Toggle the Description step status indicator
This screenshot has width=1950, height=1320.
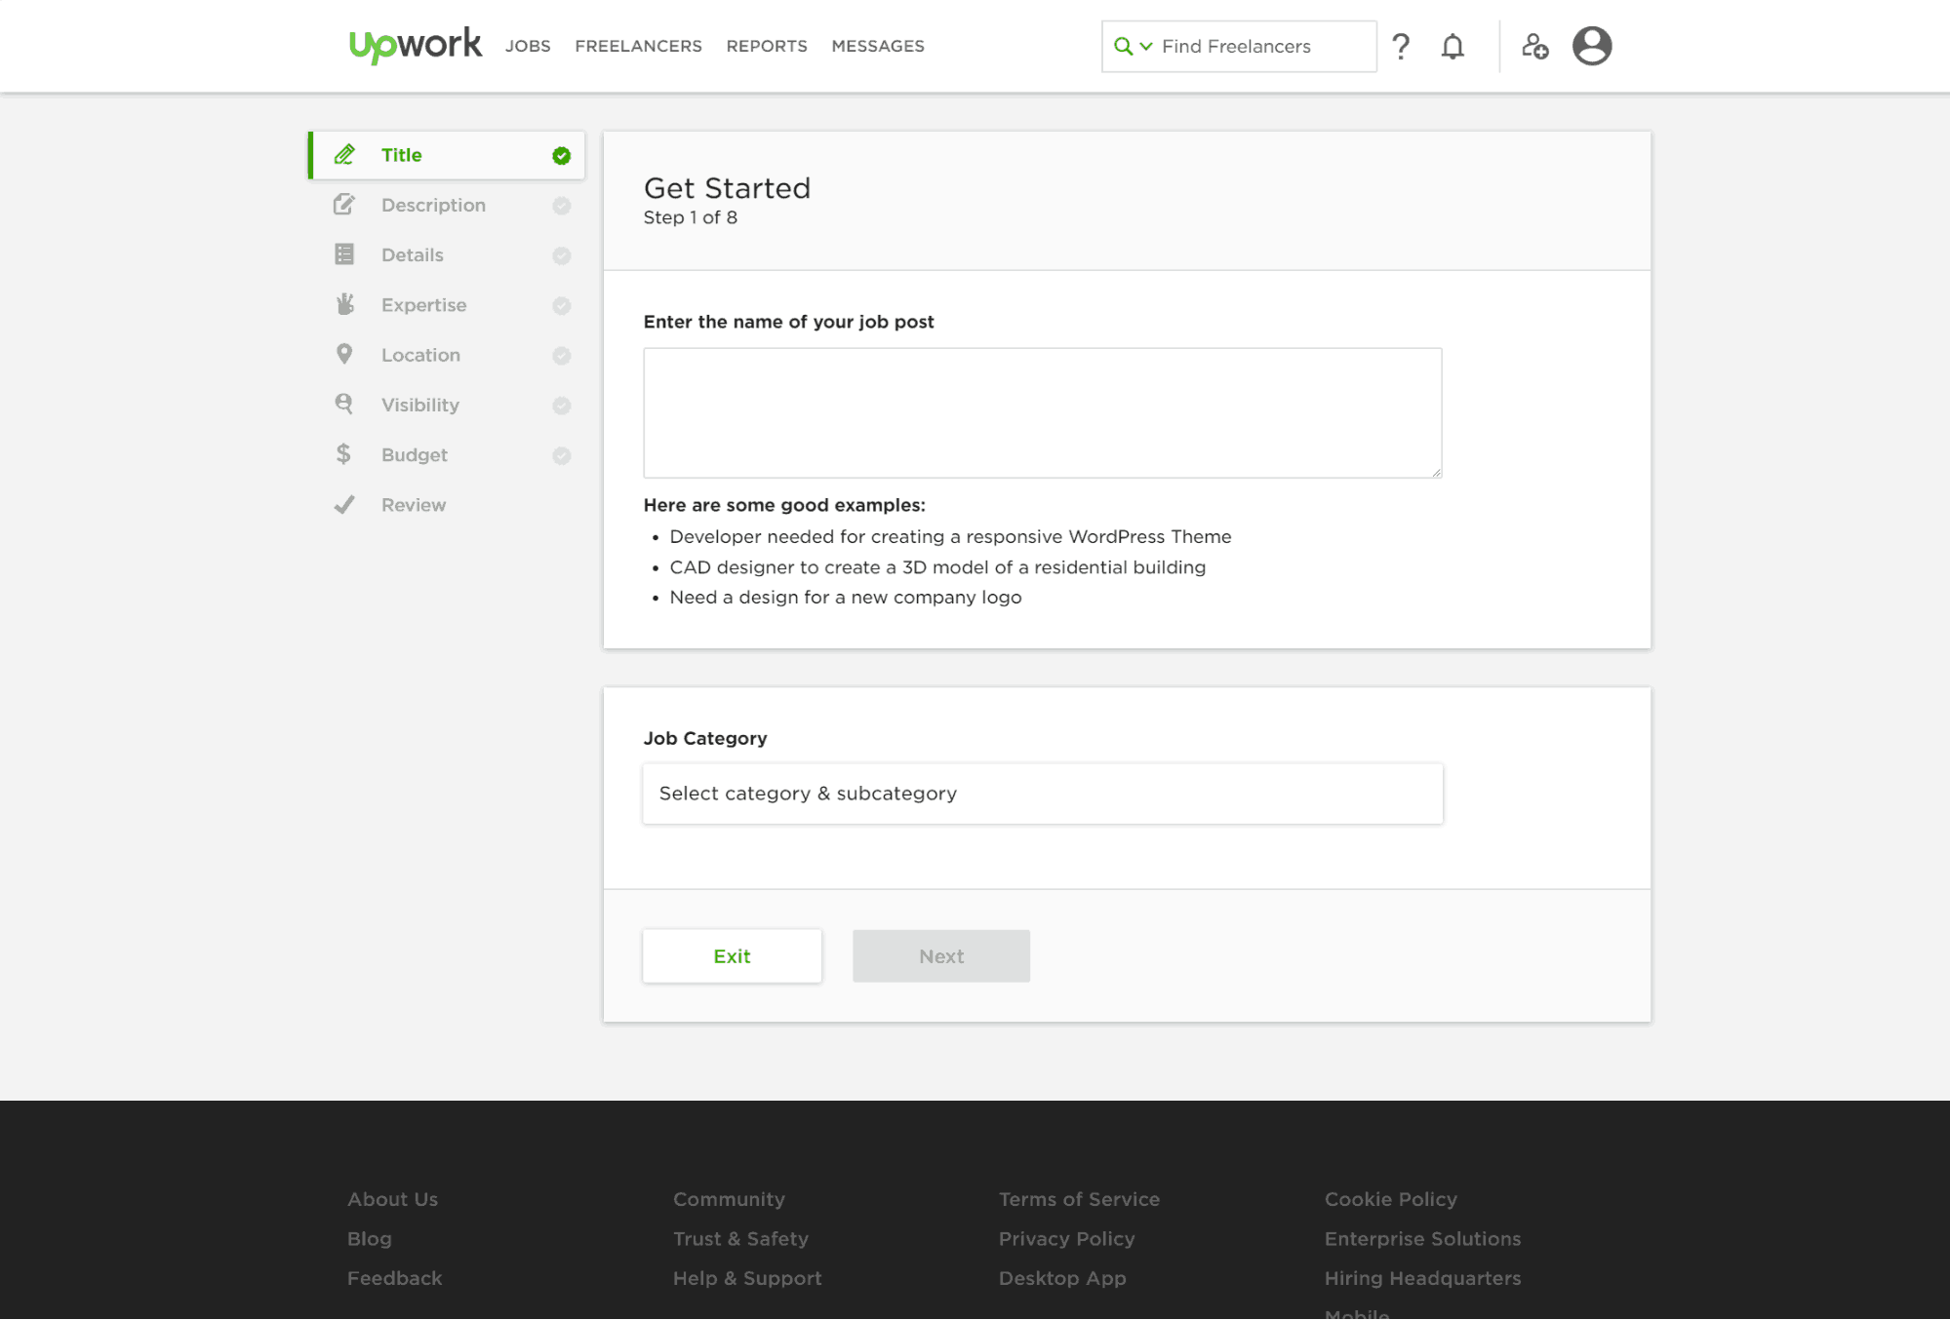[x=562, y=205]
